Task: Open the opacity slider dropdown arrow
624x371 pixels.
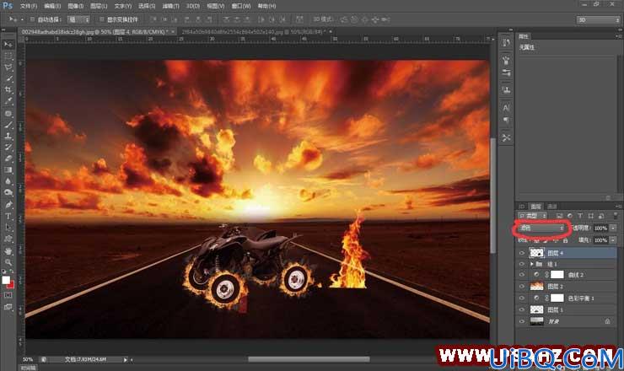Action: click(613, 229)
